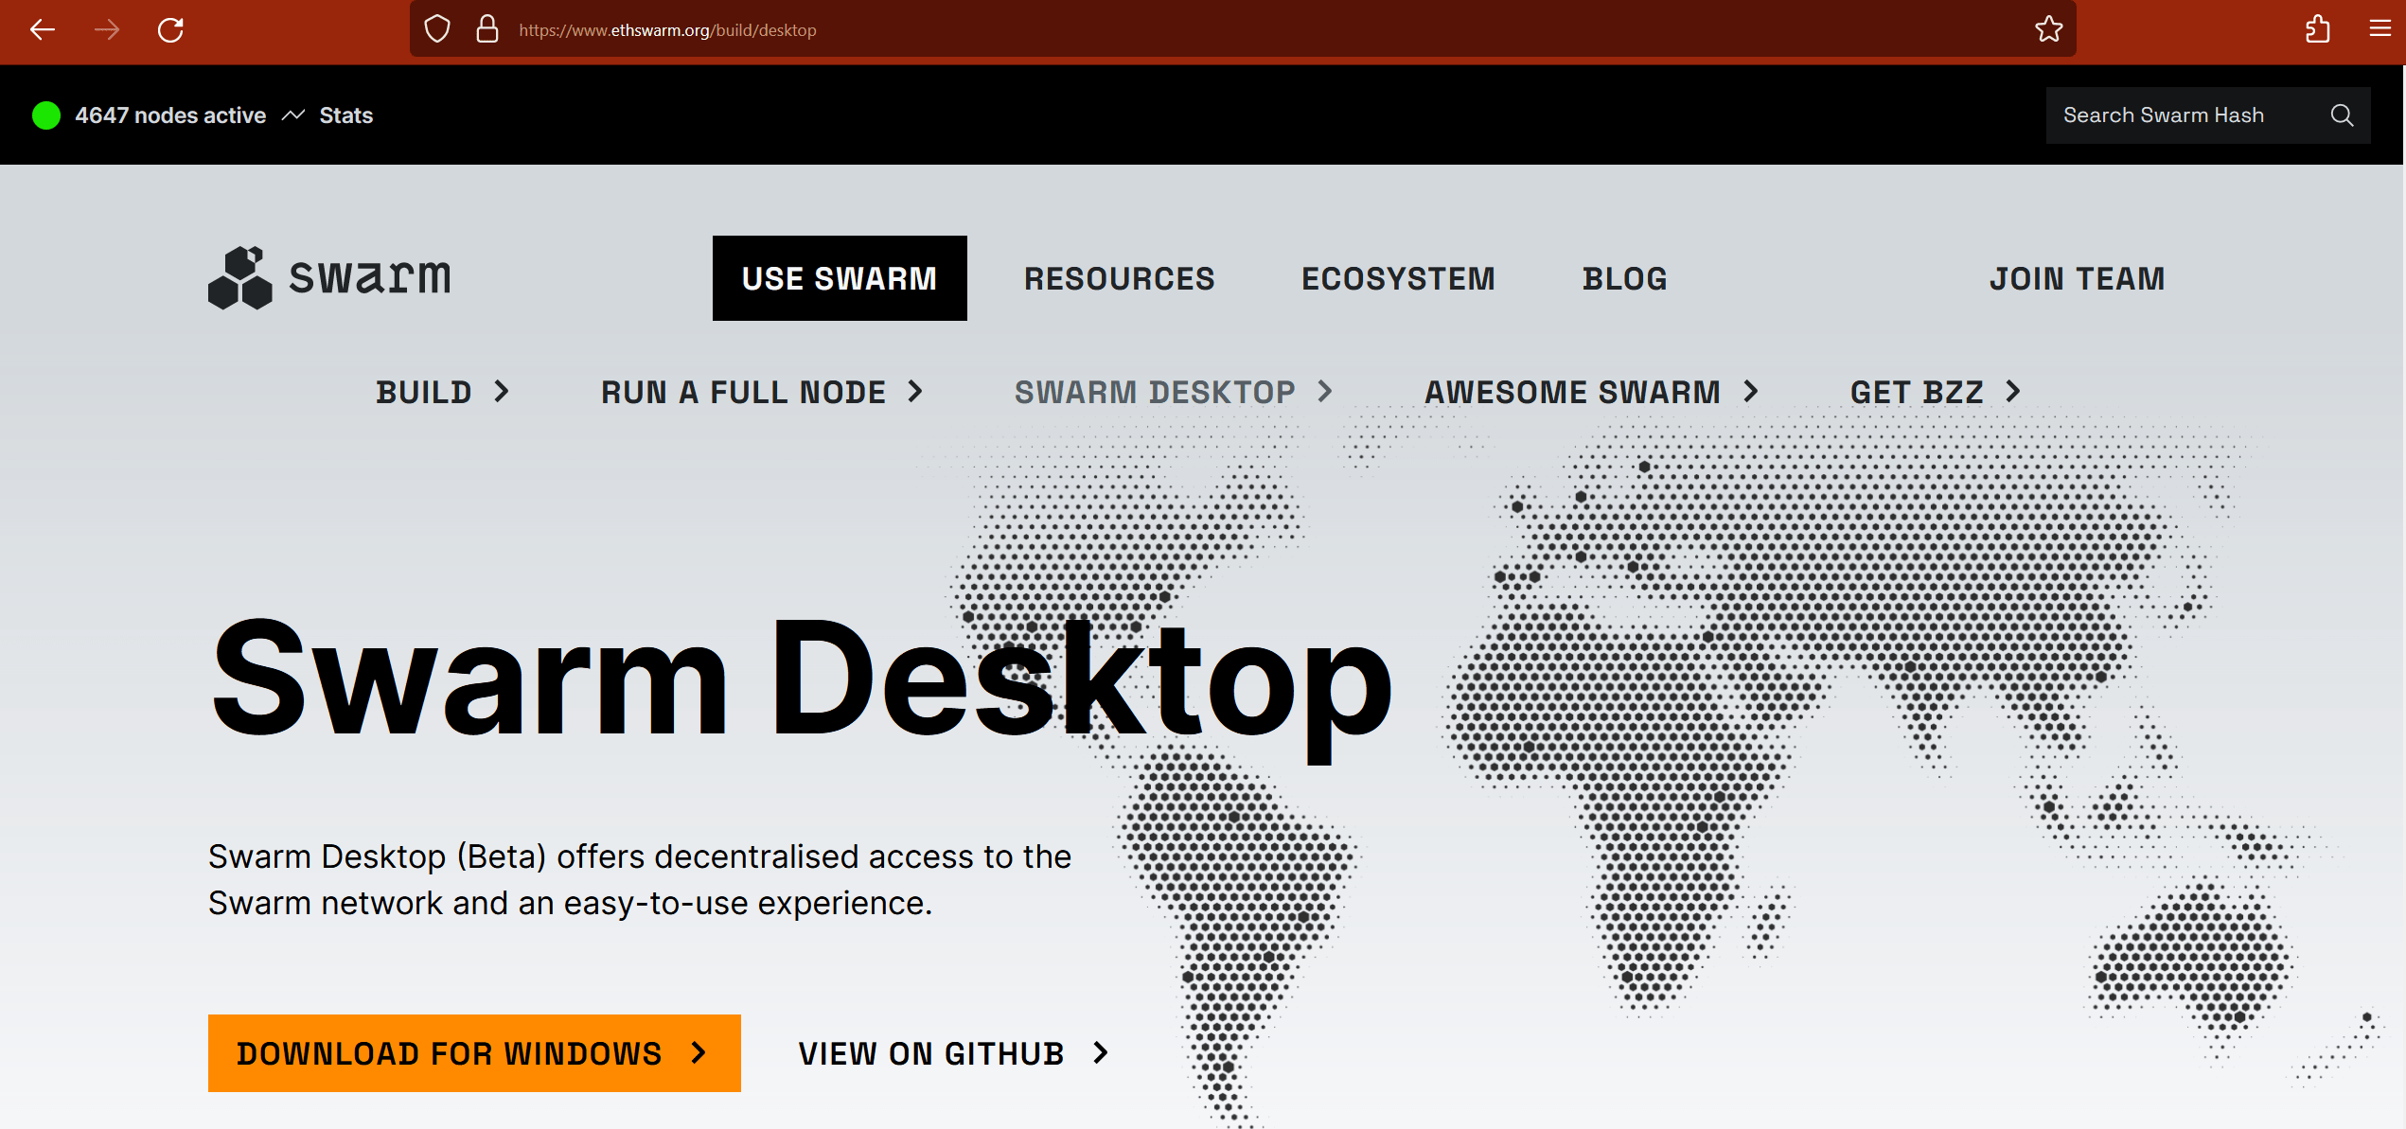This screenshot has height=1129, width=2406.
Task: Open the Awesome Swarm submenu item
Action: pos(1572,392)
